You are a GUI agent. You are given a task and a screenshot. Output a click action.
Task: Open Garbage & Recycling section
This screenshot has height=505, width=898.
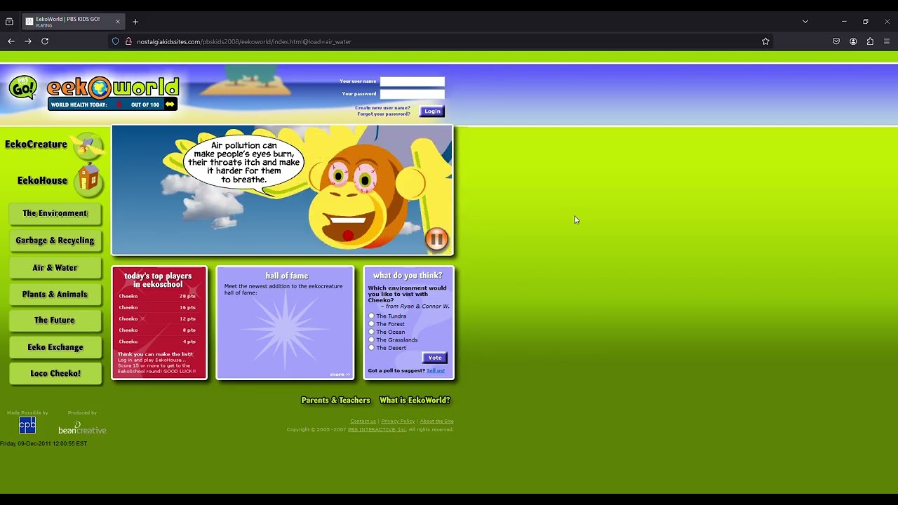55,241
